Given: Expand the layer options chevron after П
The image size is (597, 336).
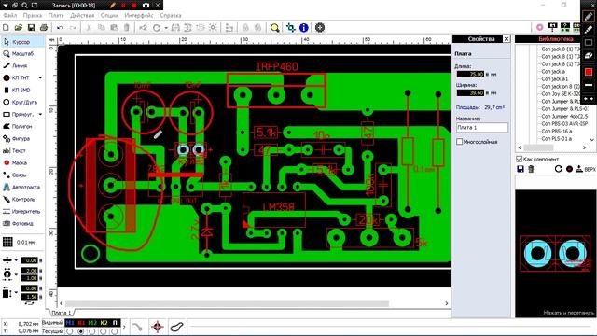Looking at the screenshot, I should (124, 328).
